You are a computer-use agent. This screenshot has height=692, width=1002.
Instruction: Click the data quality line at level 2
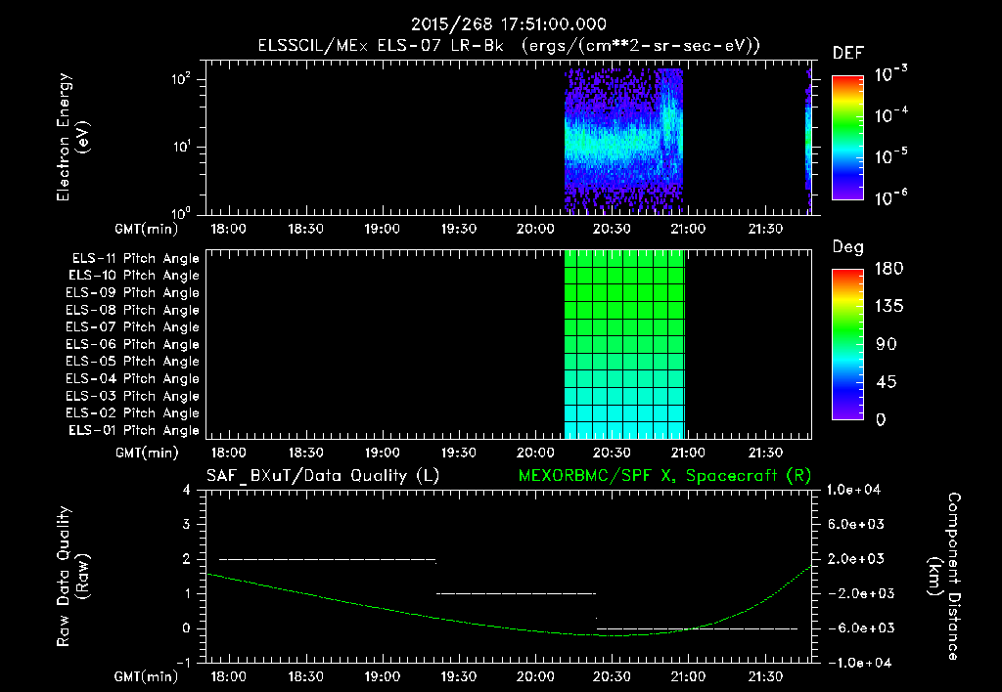(327, 560)
